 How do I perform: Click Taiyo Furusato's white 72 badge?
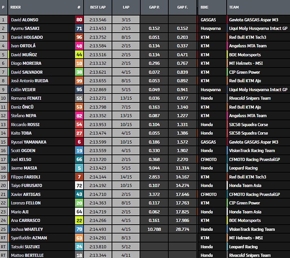coord(79,186)
